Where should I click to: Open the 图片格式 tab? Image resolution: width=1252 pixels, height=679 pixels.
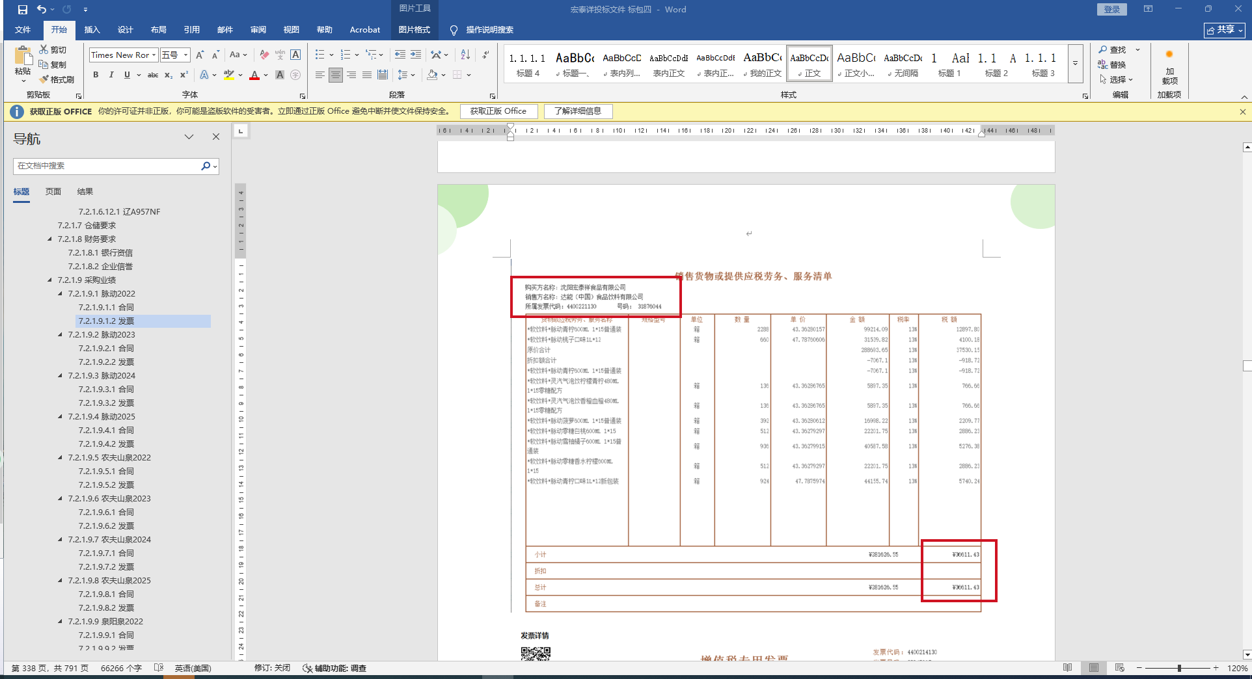click(x=415, y=30)
